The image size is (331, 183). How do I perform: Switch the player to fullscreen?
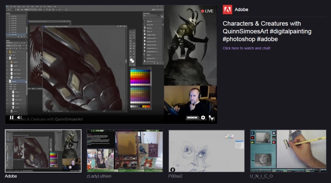[x=211, y=118]
